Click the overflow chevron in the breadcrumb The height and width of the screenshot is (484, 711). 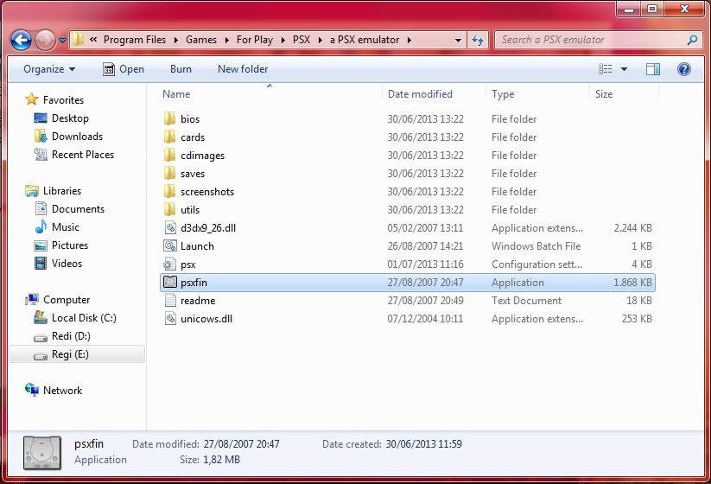pos(93,40)
